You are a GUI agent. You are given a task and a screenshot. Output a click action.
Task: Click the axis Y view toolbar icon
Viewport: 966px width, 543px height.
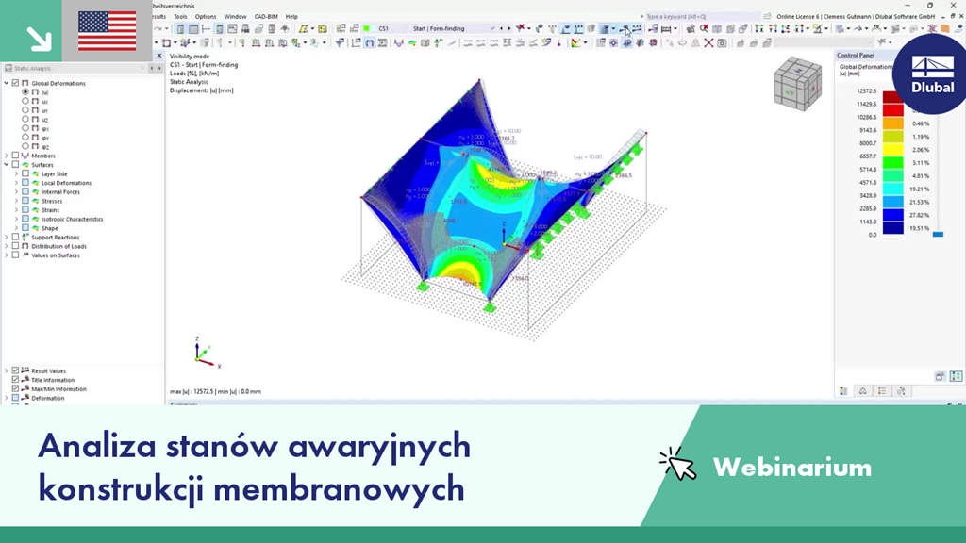773,28
